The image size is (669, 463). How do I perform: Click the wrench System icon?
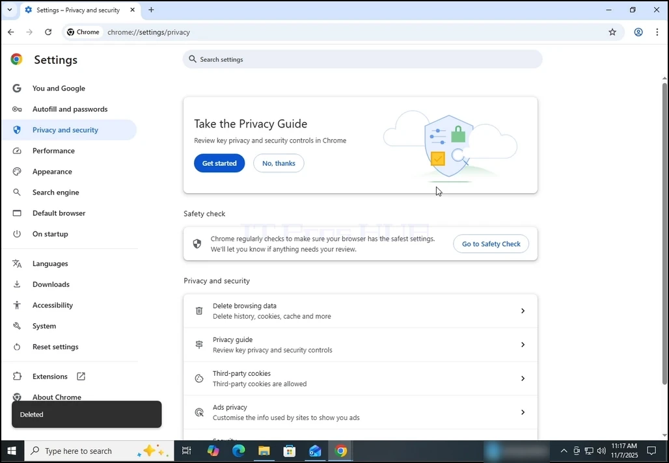click(17, 326)
